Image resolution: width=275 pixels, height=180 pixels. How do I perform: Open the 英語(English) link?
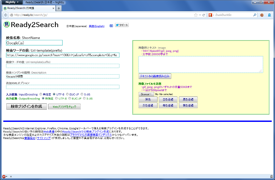(96, 26)
